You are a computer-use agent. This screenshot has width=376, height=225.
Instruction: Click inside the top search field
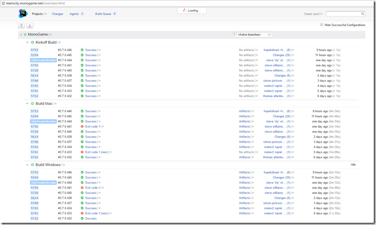pyautogui.click(x=343, y=14)
